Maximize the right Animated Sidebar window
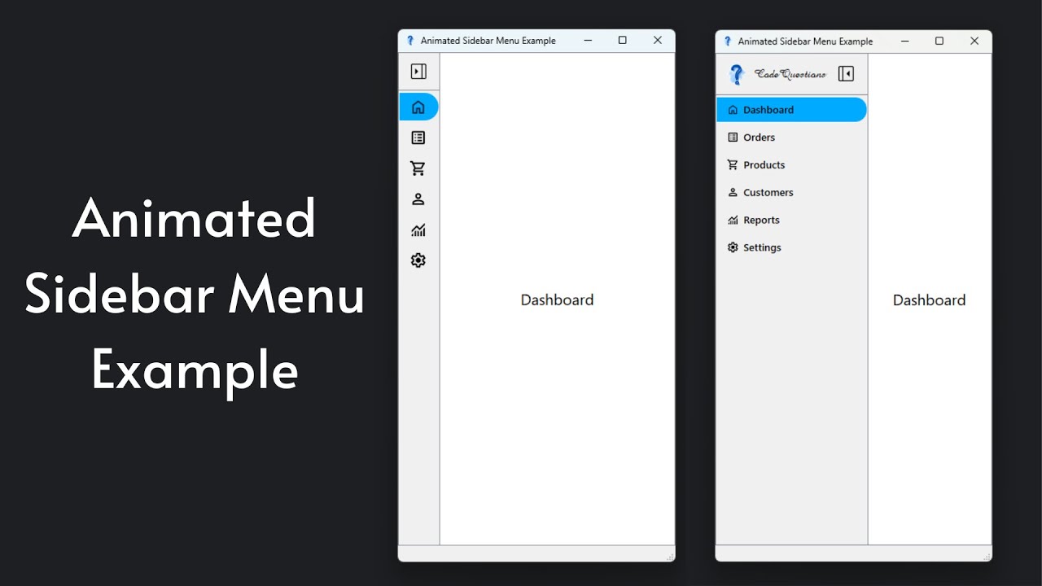This screenshot has width=1042, height=586. tap(939, 41)
